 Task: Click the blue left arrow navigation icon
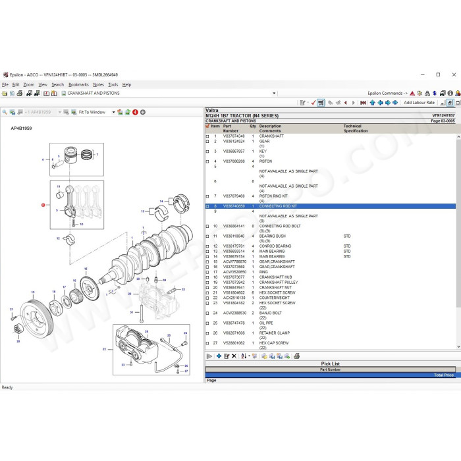(380, 103)
